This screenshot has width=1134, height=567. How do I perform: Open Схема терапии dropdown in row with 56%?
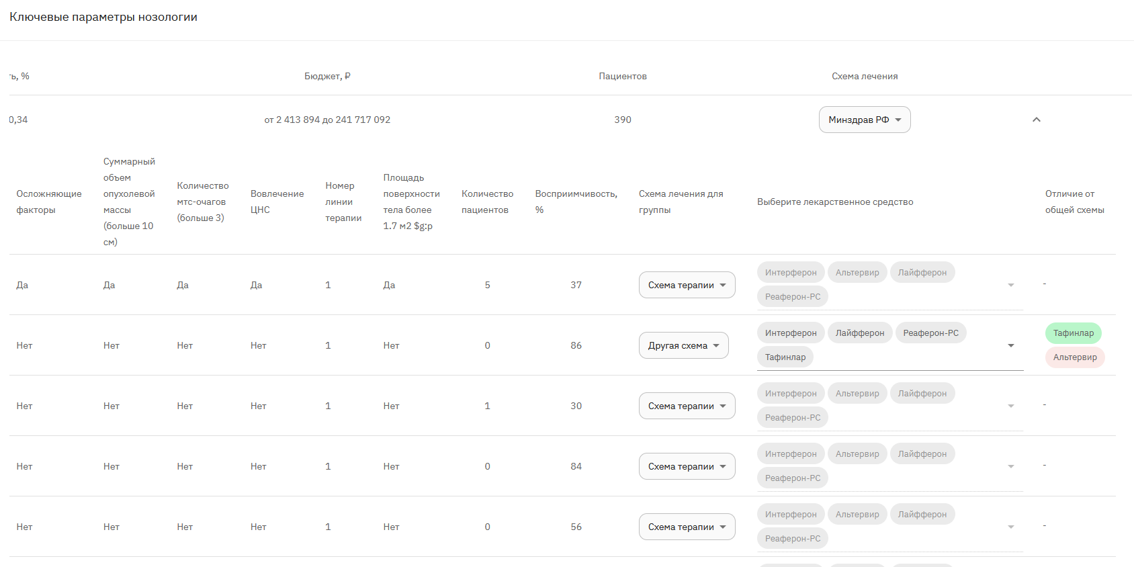click(687, 527)
